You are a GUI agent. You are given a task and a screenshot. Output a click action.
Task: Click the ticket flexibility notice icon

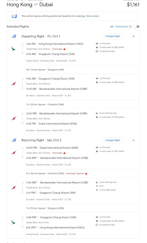coord(14,16)
